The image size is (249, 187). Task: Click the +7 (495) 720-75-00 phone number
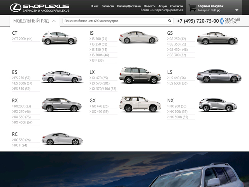click(x=198, y=21)
